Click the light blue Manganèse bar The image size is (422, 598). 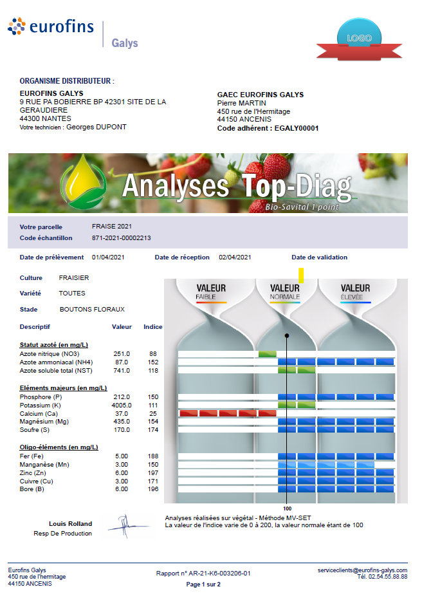tap(326, 465)
